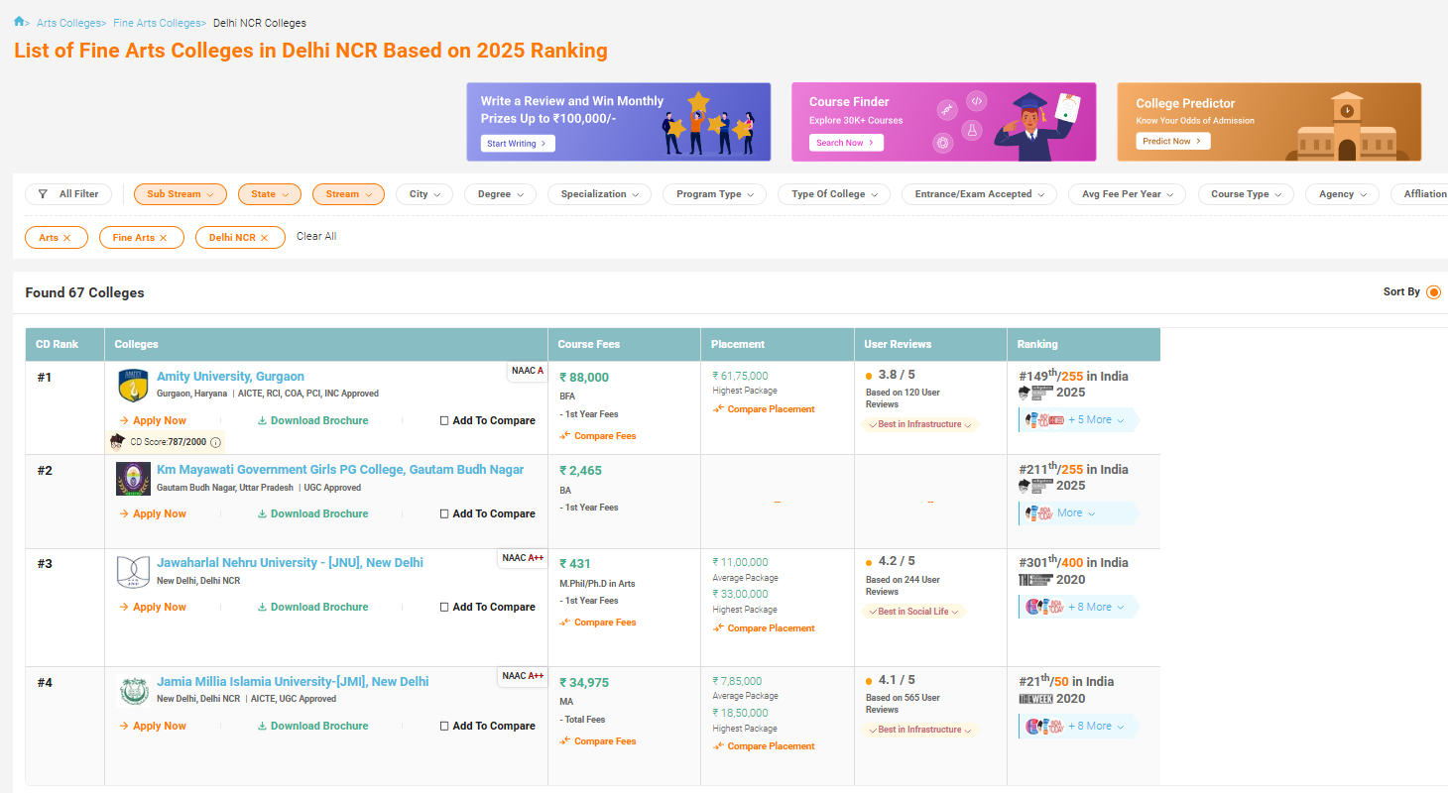Check Add To Compare for JNU
Screen dimensions: 1448x793
pos(444,607)
